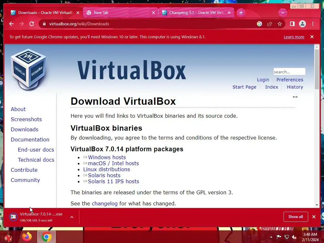Select the Downloads – Oracle VM VirtualBox tab
Viewport: 324px width, 243px height.
[x=45, y=13]
